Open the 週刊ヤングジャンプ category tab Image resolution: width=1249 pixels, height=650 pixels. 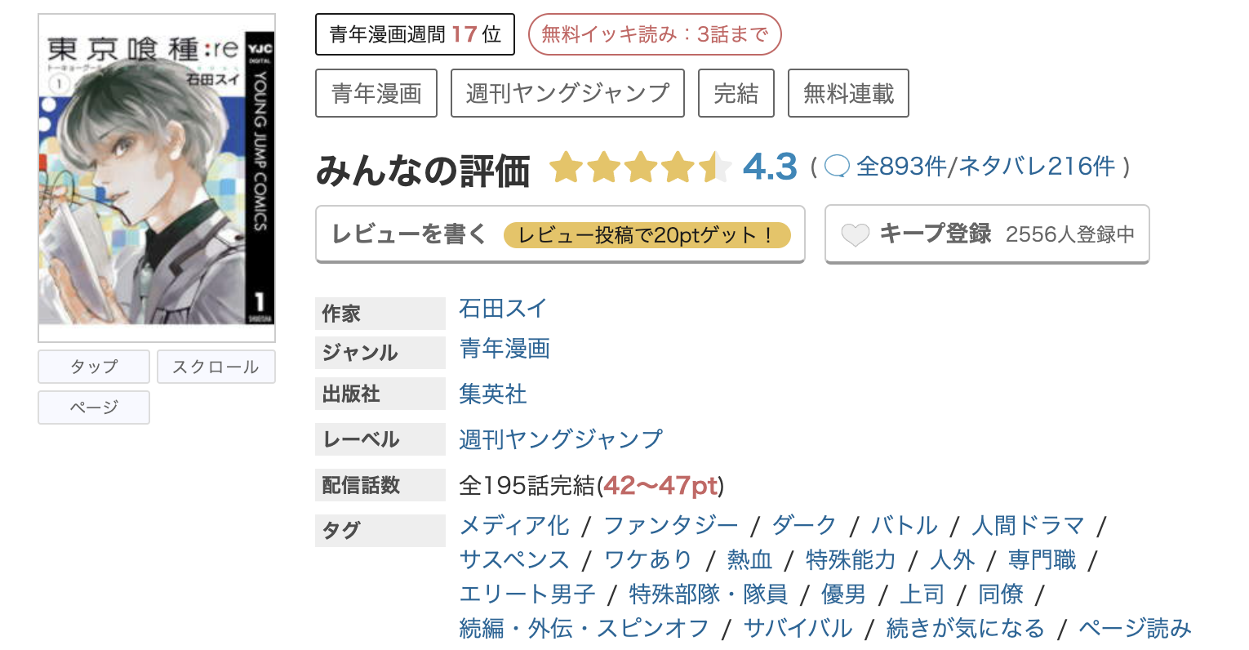pos(567,93)
